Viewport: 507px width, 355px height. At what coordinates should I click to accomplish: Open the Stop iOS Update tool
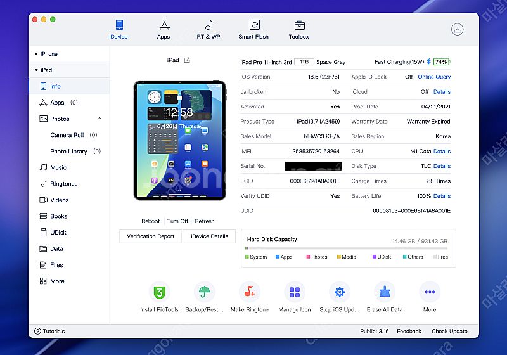[x=340, y=297]
